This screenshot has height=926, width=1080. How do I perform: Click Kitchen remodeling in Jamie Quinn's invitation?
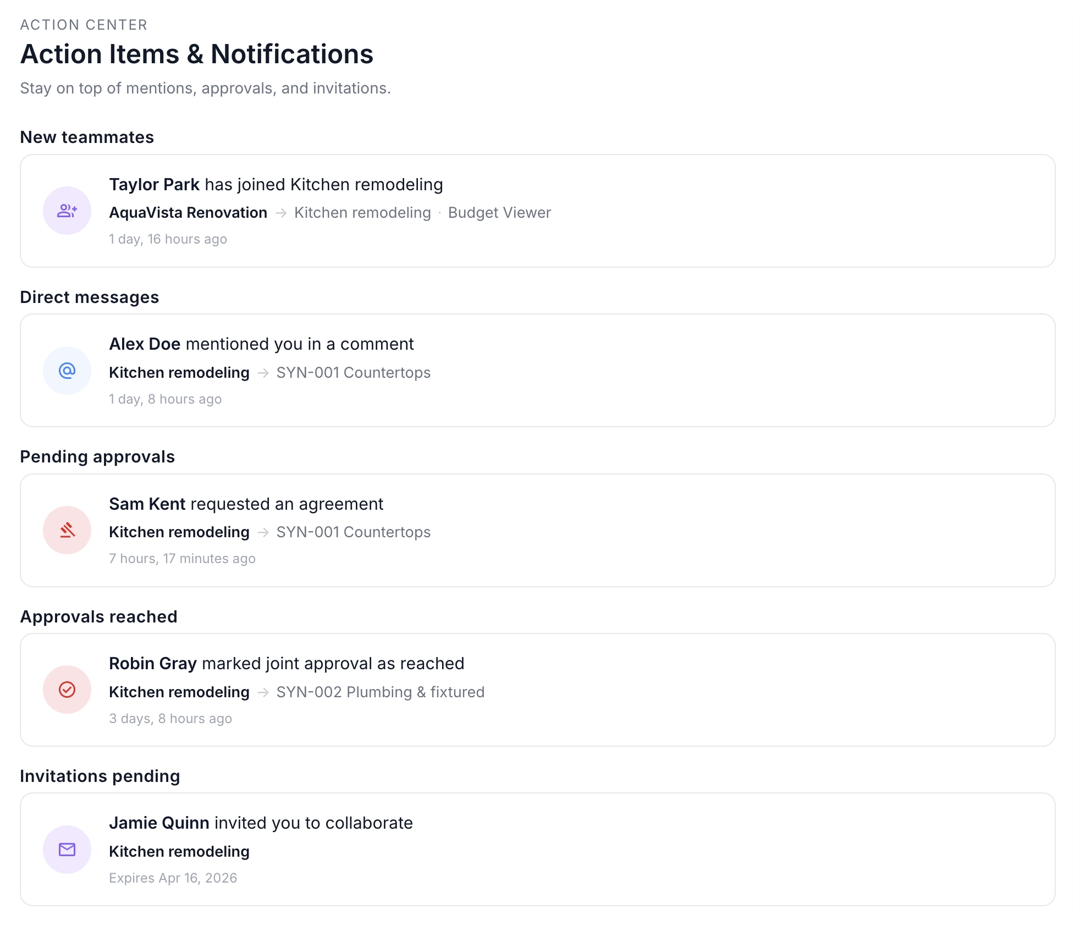point(179,852)
